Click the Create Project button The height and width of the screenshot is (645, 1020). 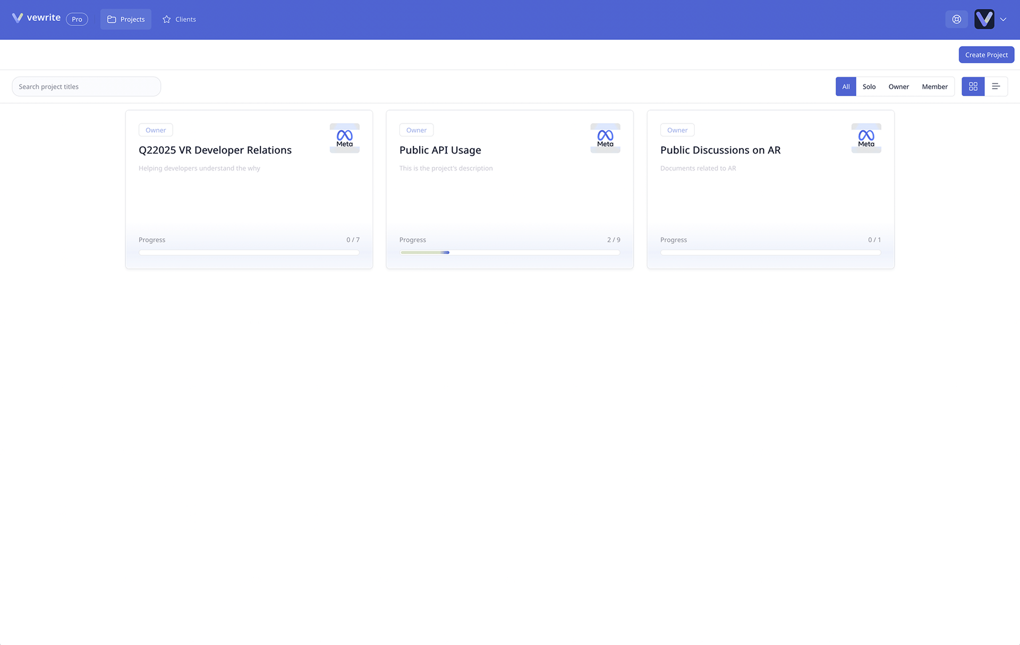tap(986, 55)
